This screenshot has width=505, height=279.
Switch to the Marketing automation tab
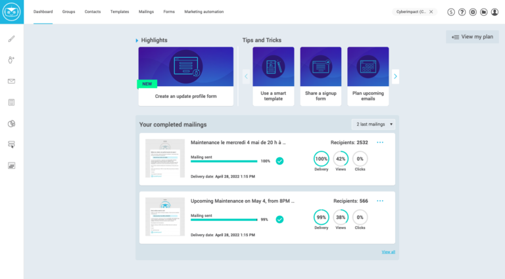[204, 12]
